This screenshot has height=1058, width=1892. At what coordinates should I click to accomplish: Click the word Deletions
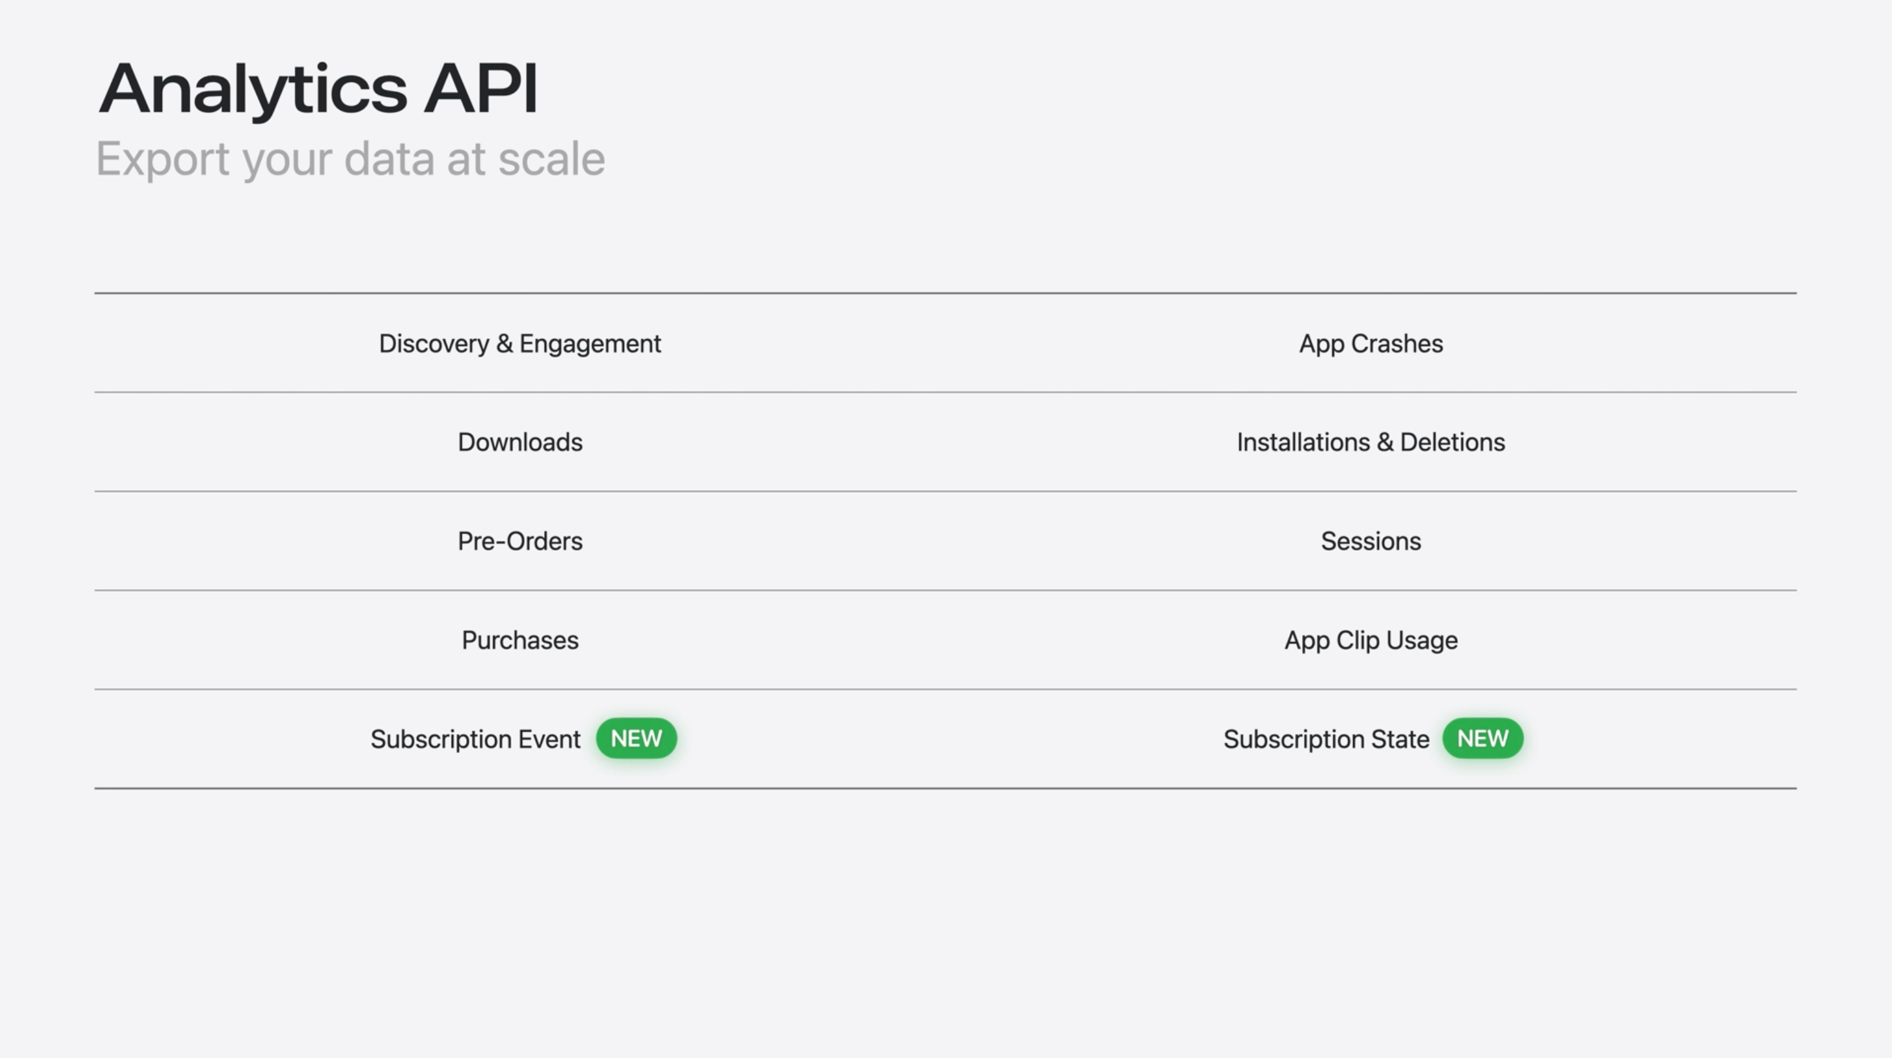(1452, 442)
